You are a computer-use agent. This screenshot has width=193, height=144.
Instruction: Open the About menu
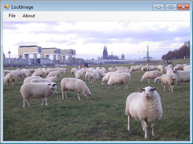(x=29, y=16)
